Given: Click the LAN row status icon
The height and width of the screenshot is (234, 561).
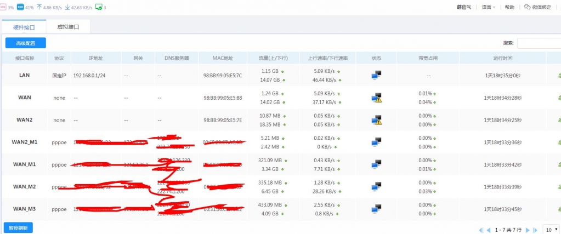Looking at the screenshot, I should (x=376, y=75).
